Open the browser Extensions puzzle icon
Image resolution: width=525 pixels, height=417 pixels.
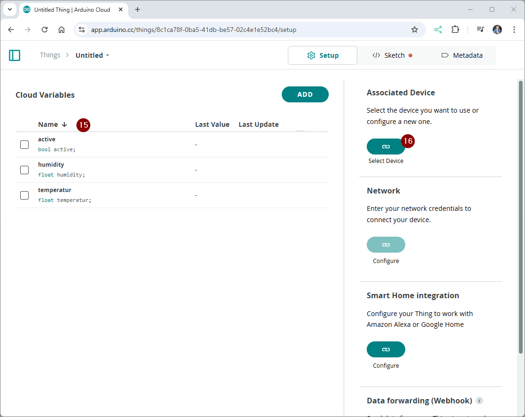pyautogui.click(x=455, y=30)
